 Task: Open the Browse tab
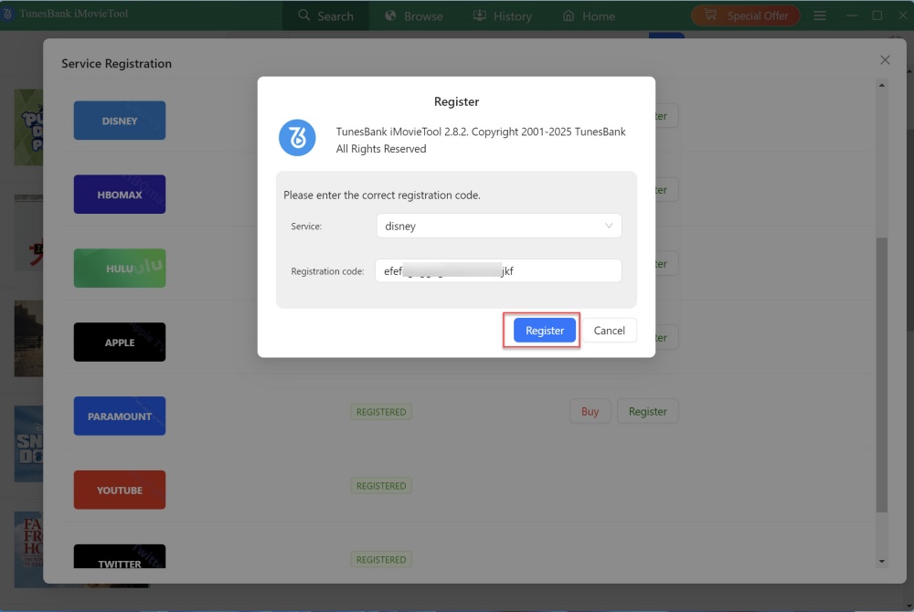[413, 16]
